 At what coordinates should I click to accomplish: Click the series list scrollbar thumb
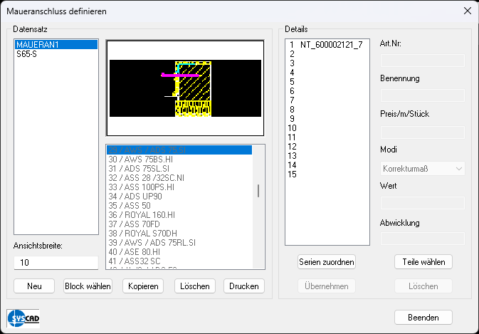point(258,191)
